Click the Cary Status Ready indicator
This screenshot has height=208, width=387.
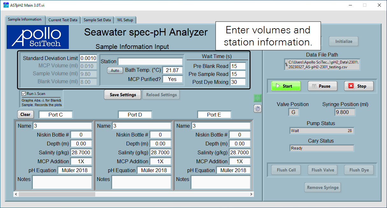[x=322, y=148]
